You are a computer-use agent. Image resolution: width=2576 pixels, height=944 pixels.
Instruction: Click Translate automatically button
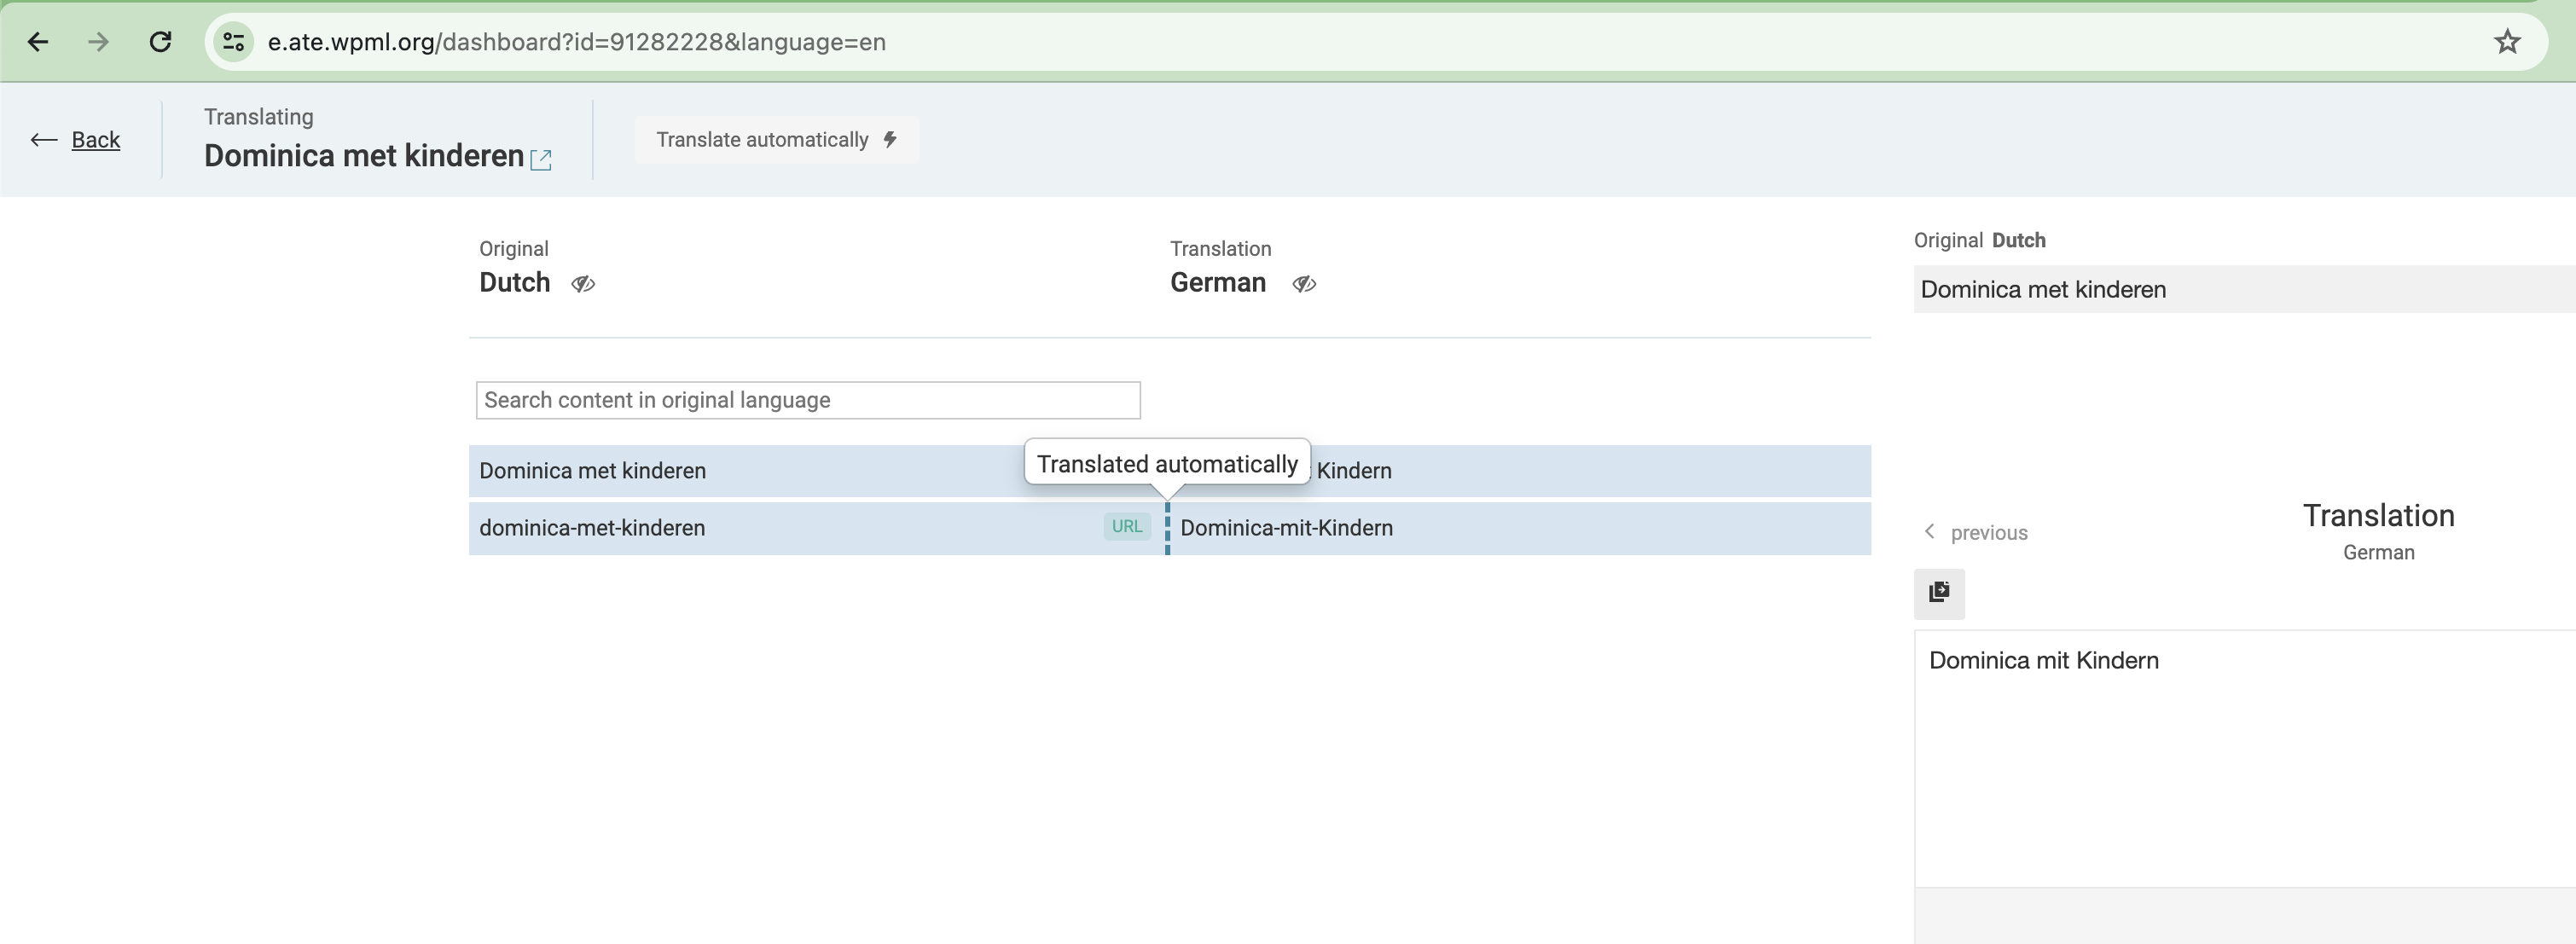[x=776, y=140]
